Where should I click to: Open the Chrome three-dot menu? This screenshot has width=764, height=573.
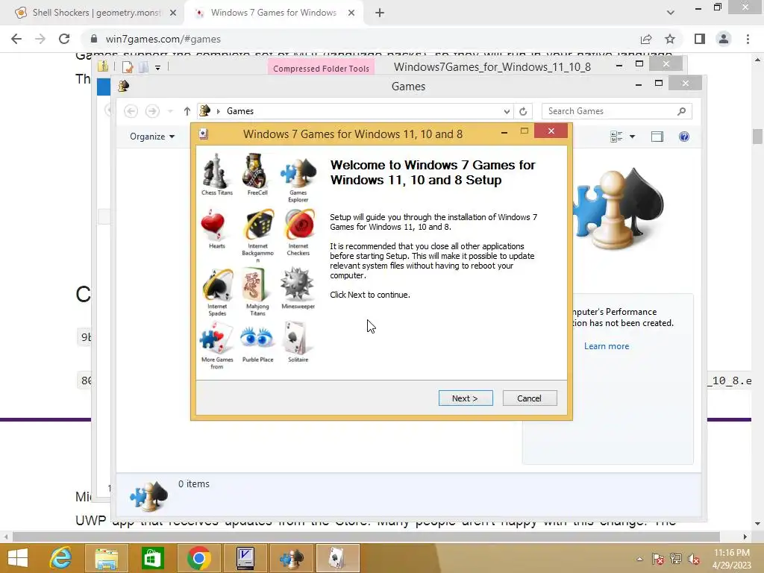pos(748,39)
